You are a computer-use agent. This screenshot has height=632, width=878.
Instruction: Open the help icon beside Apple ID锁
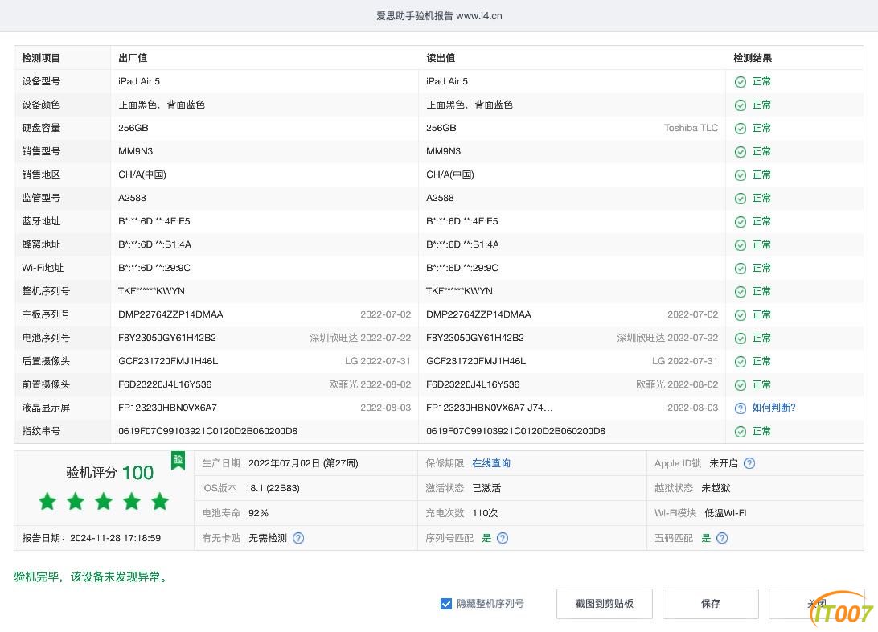click(749, 463)
